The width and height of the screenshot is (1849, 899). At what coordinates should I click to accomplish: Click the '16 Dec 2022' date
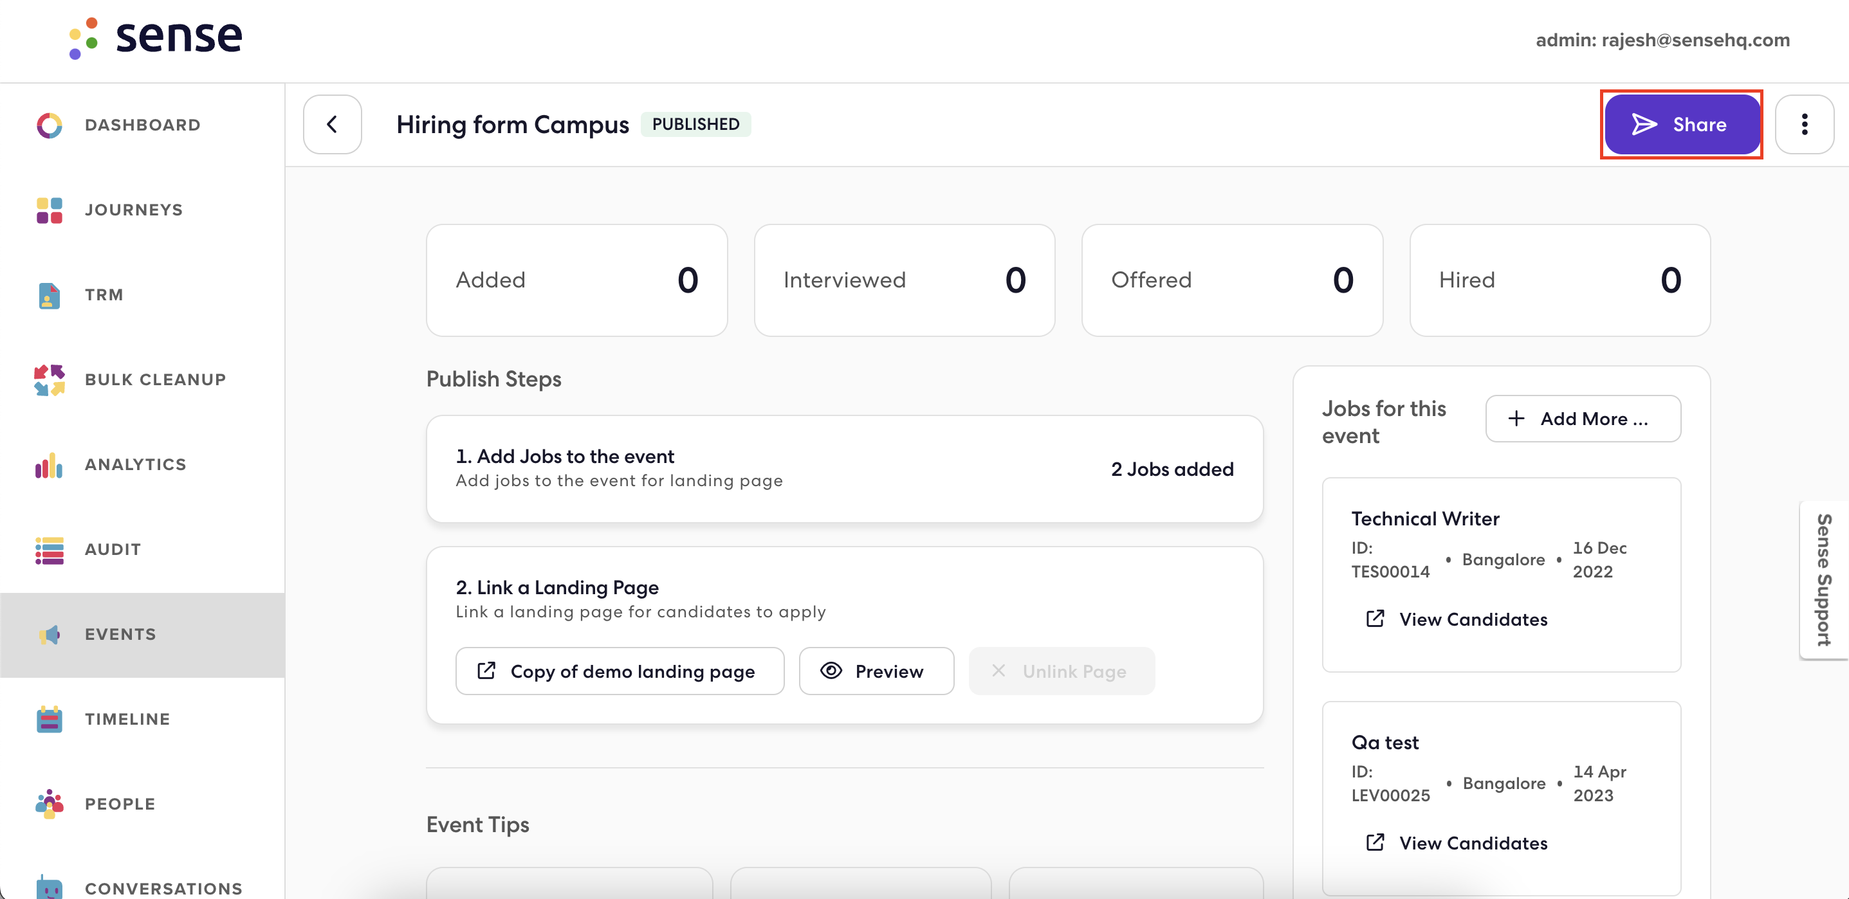point(1600,559)
